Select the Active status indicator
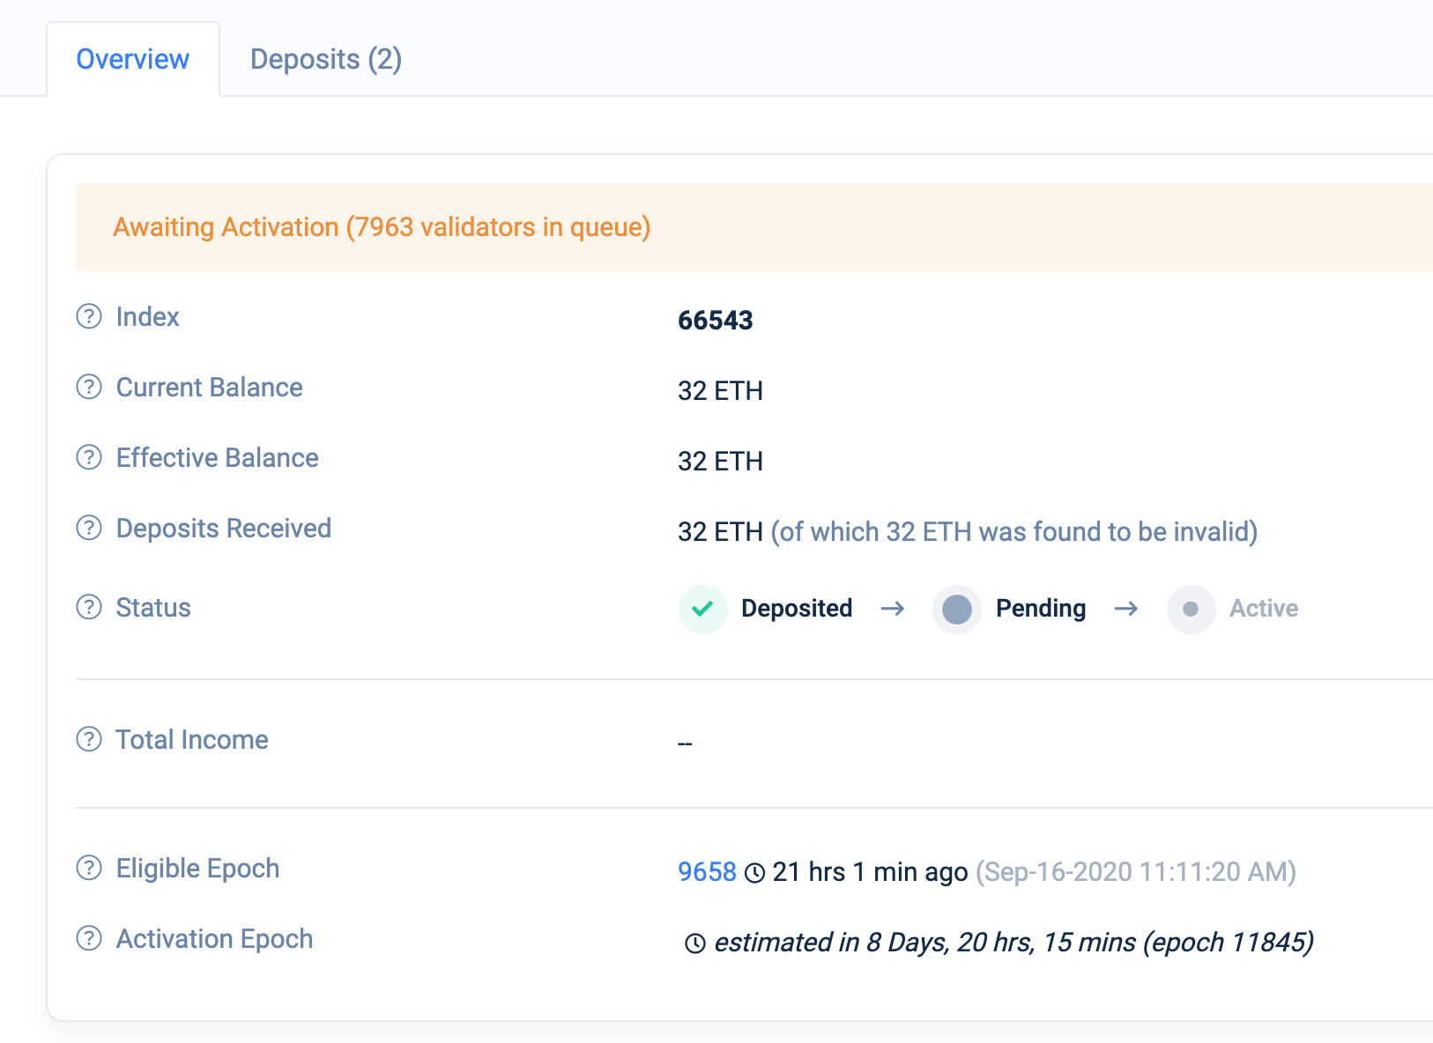This screenshot has width=1433, height=1043. [x=1192, y=609]
